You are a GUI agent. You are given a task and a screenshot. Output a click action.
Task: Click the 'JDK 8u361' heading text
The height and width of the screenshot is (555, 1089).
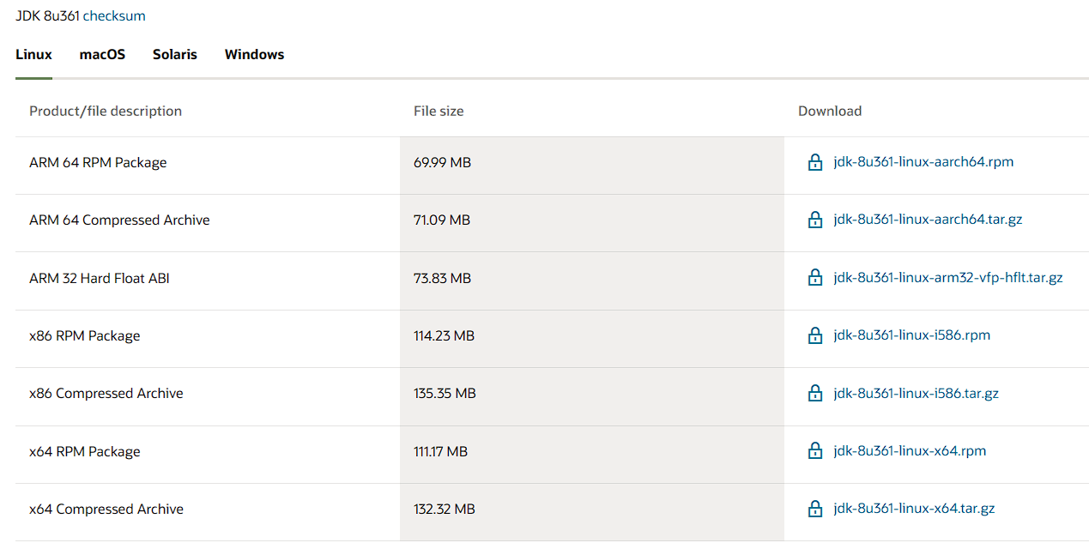[47, 15]
